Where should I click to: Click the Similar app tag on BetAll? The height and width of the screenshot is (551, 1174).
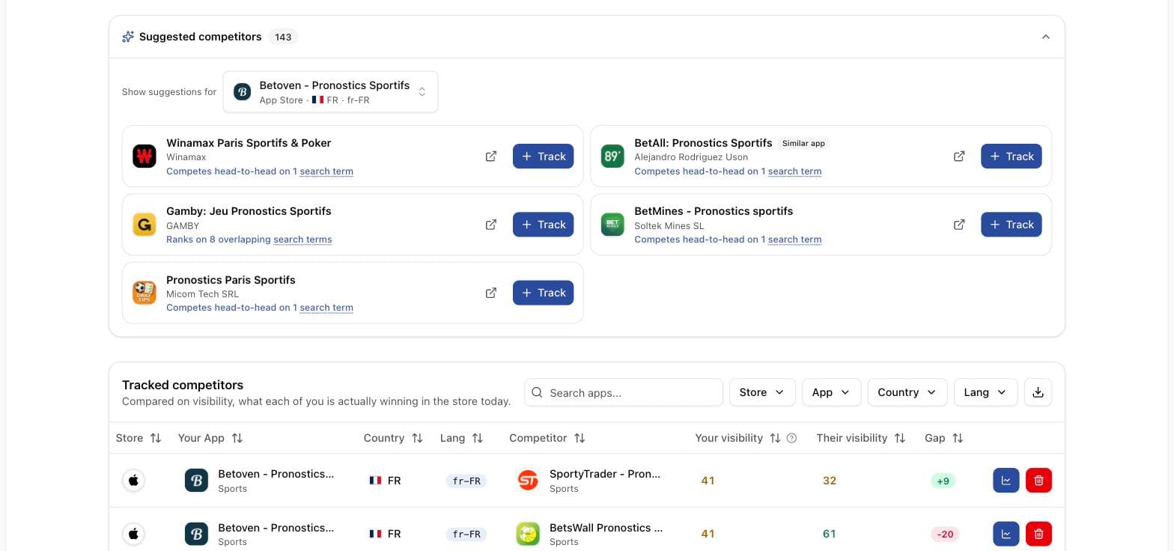click(x=803, y=143)
